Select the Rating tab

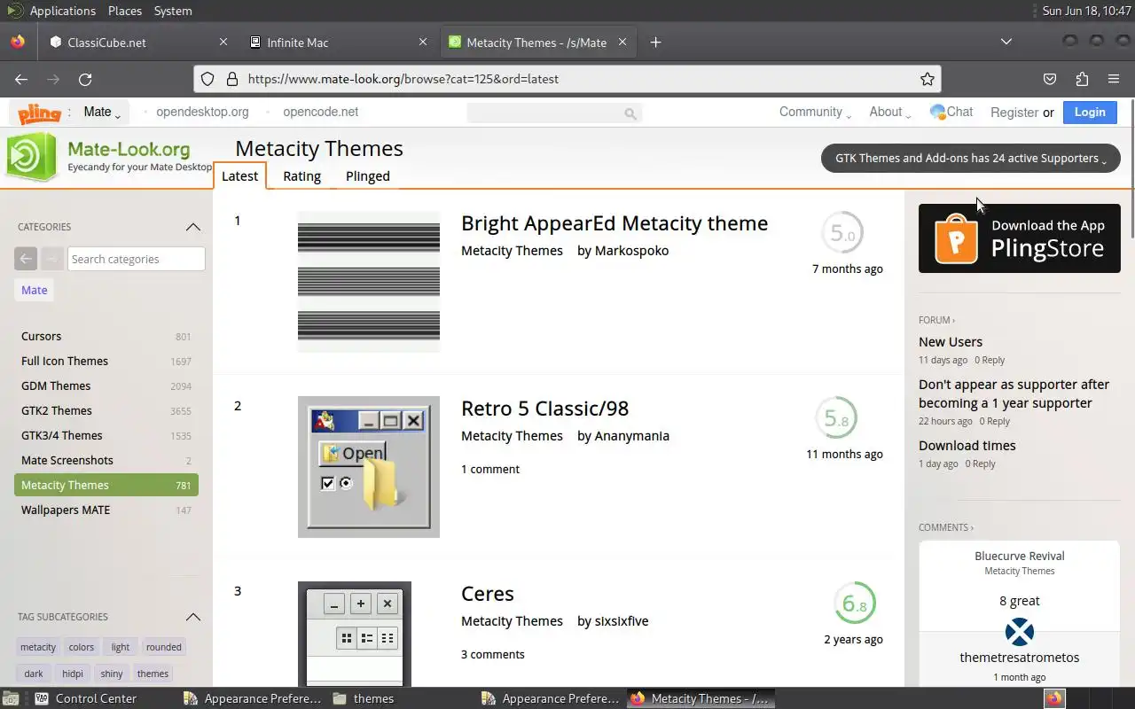(x=301, y=175)
